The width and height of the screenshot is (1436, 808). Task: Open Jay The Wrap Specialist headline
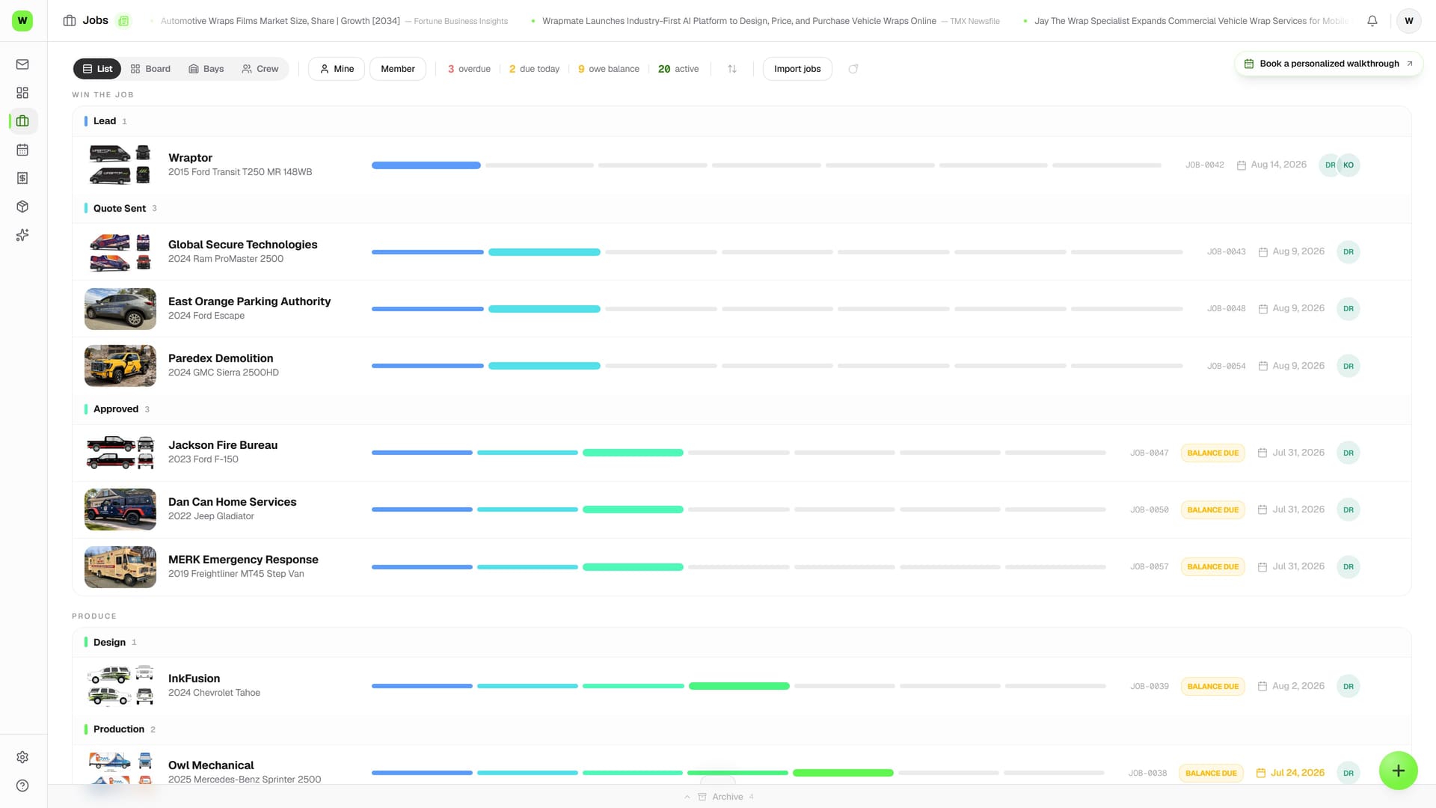click(1191, 21)
